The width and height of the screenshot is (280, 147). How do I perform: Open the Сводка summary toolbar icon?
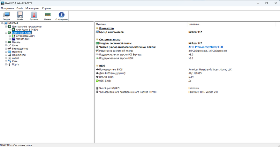6,15
